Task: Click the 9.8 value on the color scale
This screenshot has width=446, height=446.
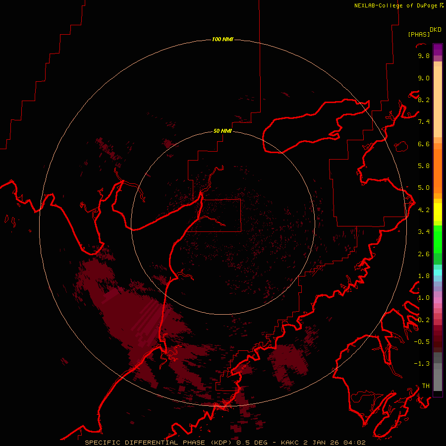Action: 424,56
